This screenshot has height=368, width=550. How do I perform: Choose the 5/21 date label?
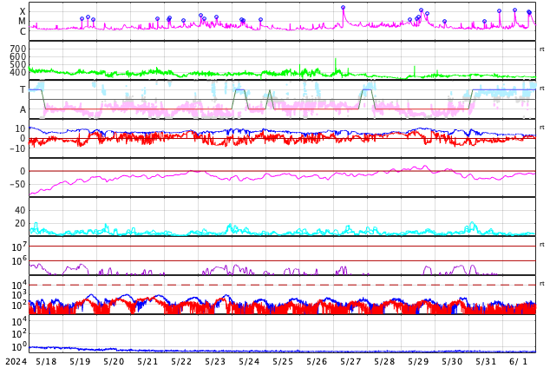147,362
